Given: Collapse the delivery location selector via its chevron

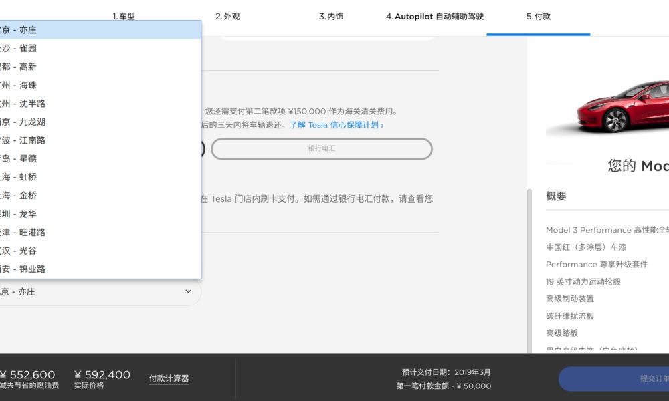Looking at the screenshot, I should (x=188, y=291).
